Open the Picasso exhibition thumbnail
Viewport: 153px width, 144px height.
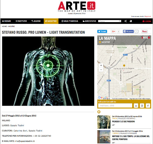(x=104, y=122)
